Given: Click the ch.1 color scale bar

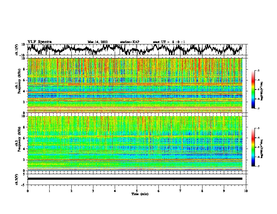Looking at the screenshot, I should coord(253,90).
